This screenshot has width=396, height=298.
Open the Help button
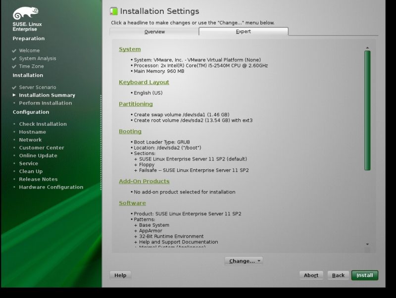(120, 275)
